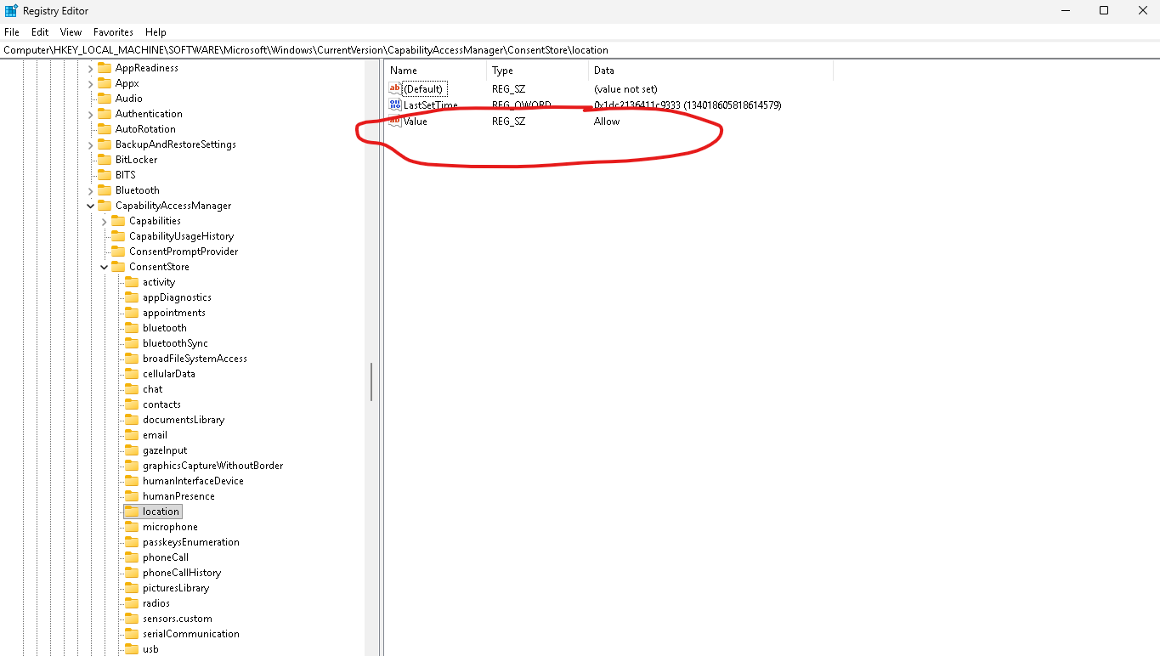Image resolution: width=1160 pixels, height=656 pixels.
Task: Select the ConsentPromptProvider folder icon
Action: [118, 252]
